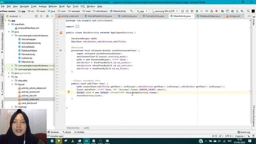Expand the collapsed import block
The height and width of the screenshot is (144, 256).
coord(77,26)
